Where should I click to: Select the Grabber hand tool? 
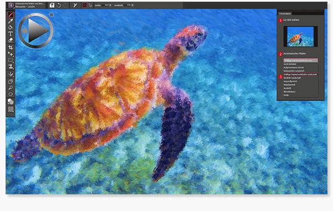coord(11,82)
